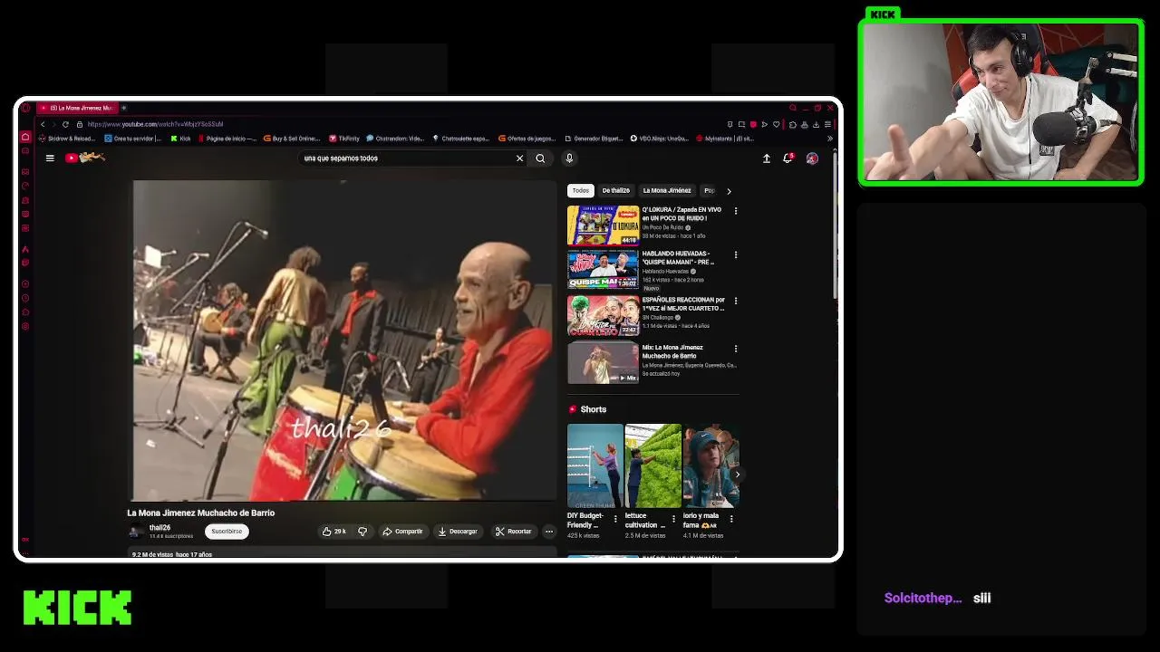Show next Shorts with the arrow

(737, 475)
